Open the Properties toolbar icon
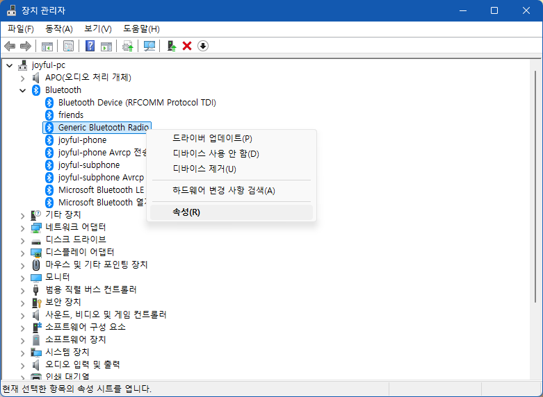Viewport: 543px width, 397px height. [69, 46]
